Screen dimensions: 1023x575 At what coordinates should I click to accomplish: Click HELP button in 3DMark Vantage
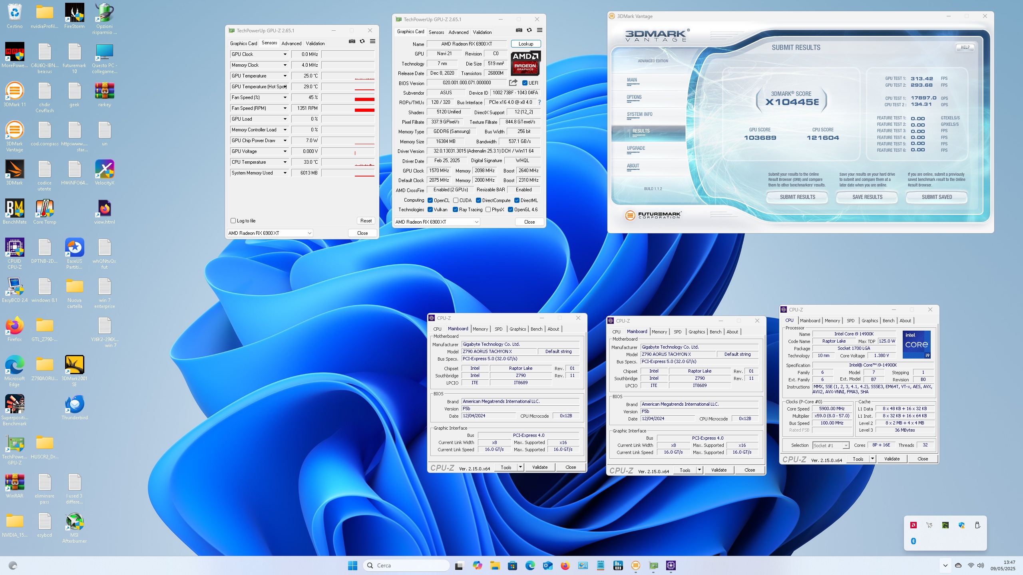(965, 47)
